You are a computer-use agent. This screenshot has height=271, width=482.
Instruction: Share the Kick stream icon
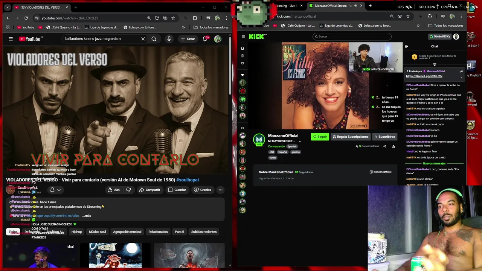pos(384,146)
